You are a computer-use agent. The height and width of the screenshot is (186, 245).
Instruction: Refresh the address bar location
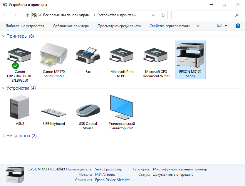point(163,15)
